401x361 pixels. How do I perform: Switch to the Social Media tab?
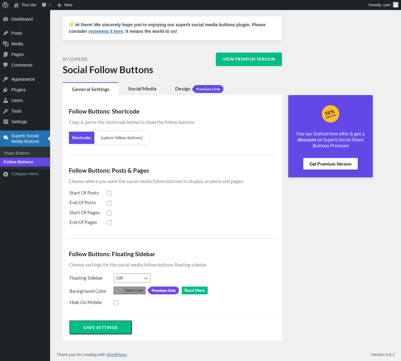[x=142, y=89]
